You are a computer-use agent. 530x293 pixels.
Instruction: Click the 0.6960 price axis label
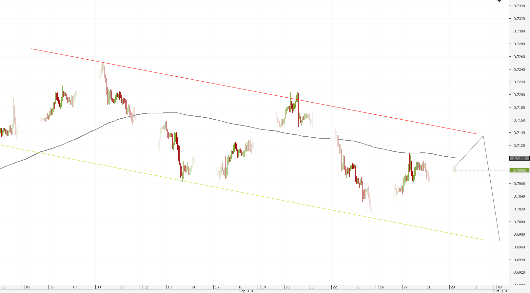[x=519, y=247]
